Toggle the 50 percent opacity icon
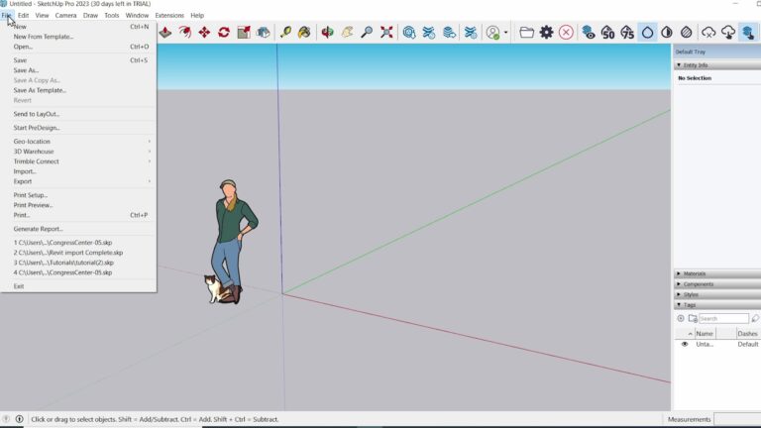 coord(607,33)
